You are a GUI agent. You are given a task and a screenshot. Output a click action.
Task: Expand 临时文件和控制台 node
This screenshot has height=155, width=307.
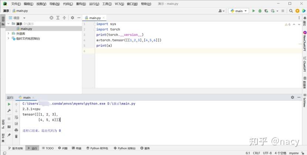pyautogui.click(x=9, y=38)
